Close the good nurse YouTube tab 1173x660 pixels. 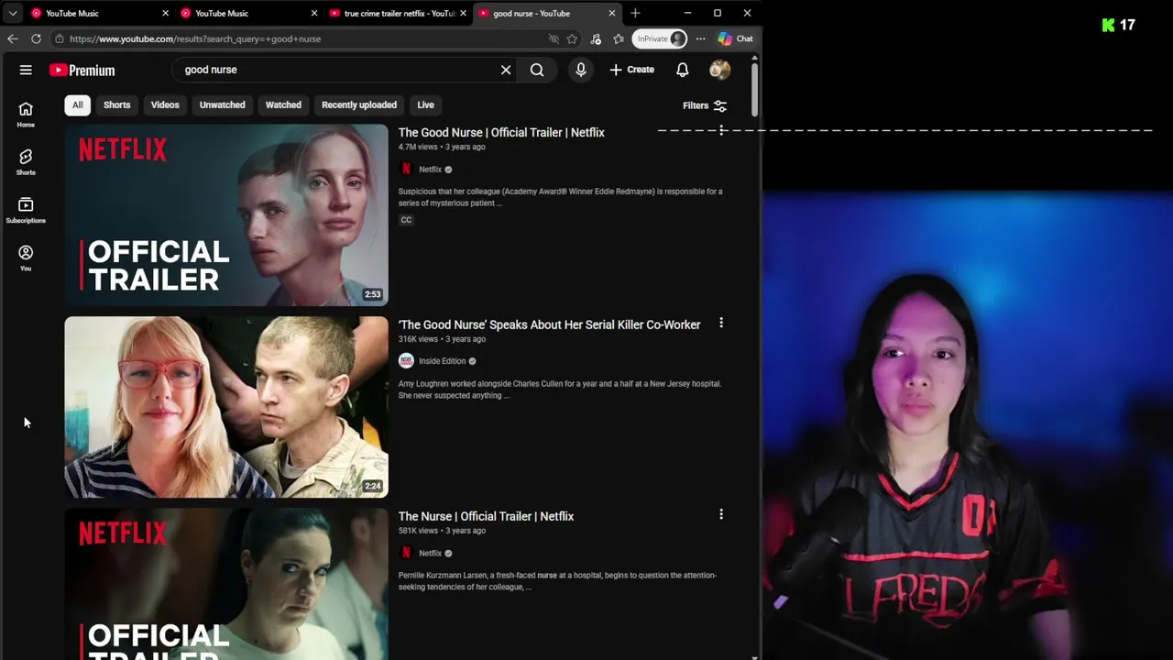(x=612, y=13)
